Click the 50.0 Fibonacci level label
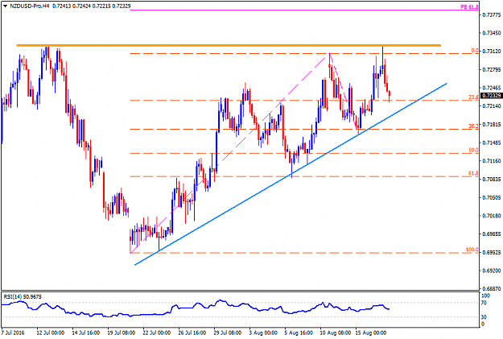Viewport: 503px width, 339px height. [473, 150]
